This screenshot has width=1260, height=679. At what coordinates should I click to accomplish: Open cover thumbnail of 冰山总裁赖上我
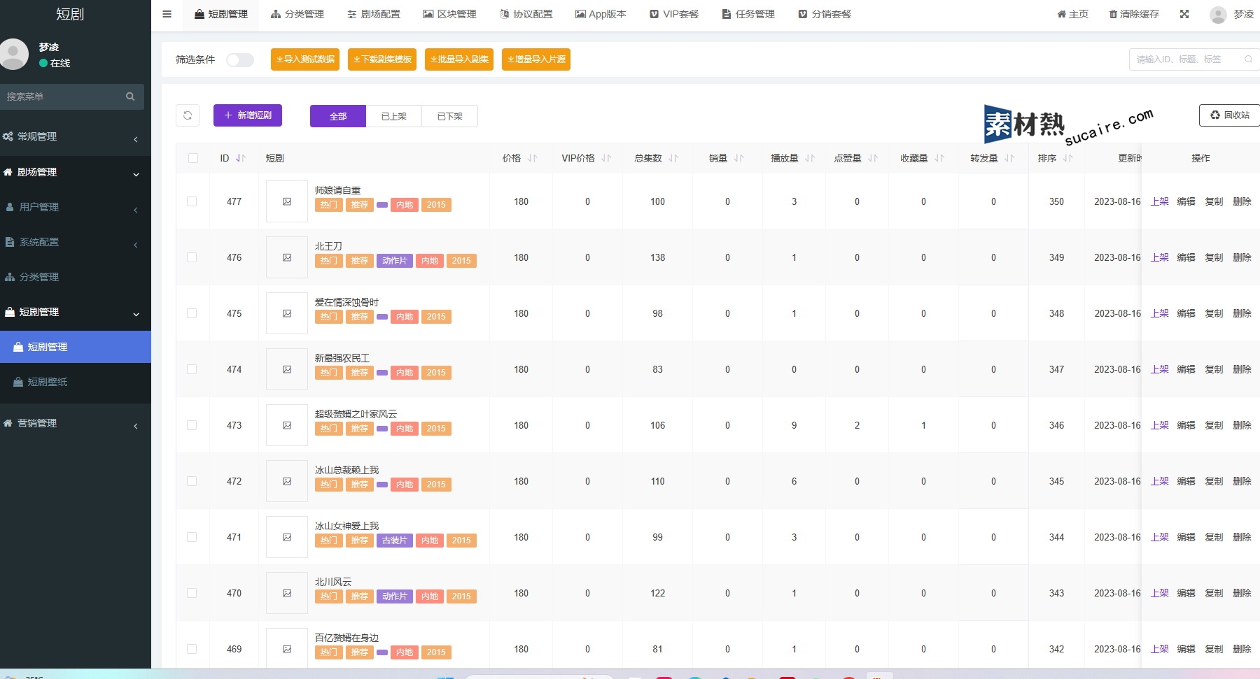pos(287,481)
